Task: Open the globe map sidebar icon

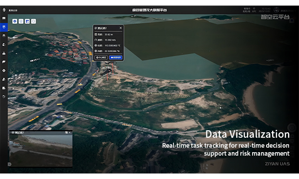Action: tap(4, 45)
